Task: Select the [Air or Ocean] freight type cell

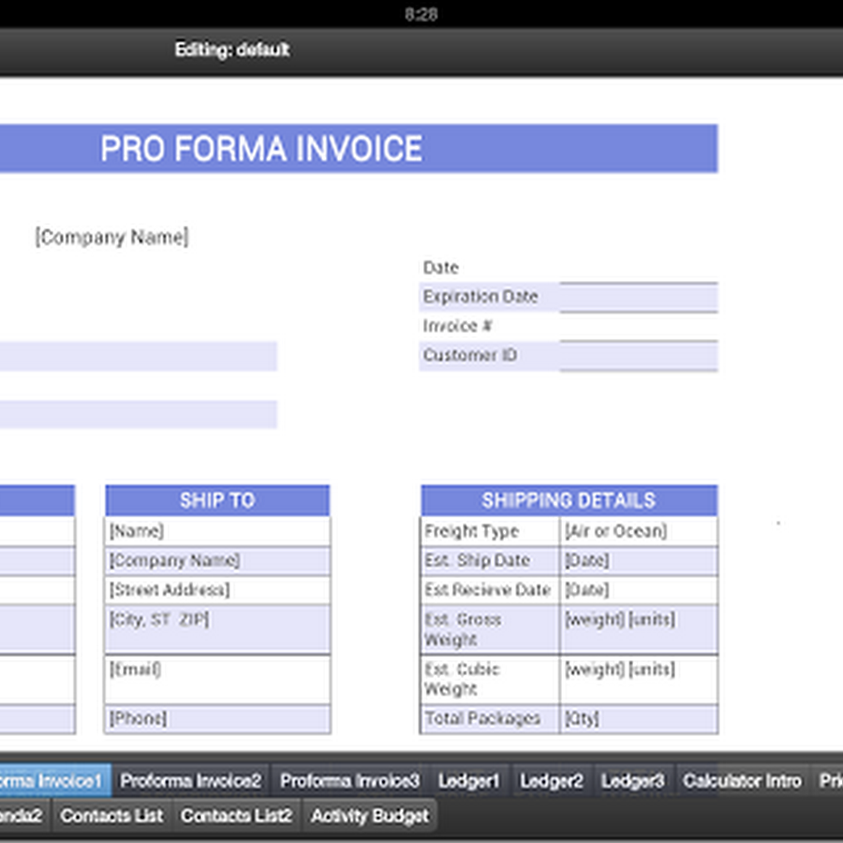Action: point(638,531)
